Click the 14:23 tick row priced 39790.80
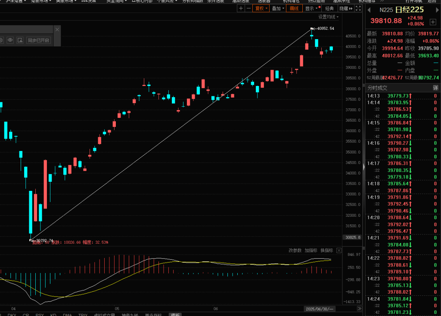The height and width of the screenshot is (316, 441). pos(403,278)
